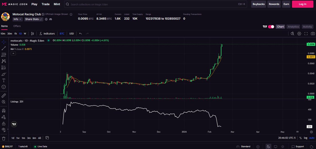316x149 pixels.
Task: Take a chart snapshot with camera
Action: pos(313,34)
